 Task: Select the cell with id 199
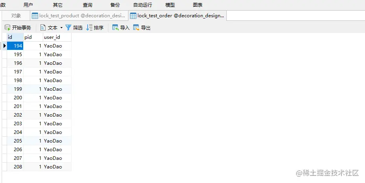[x=15, y=89]
